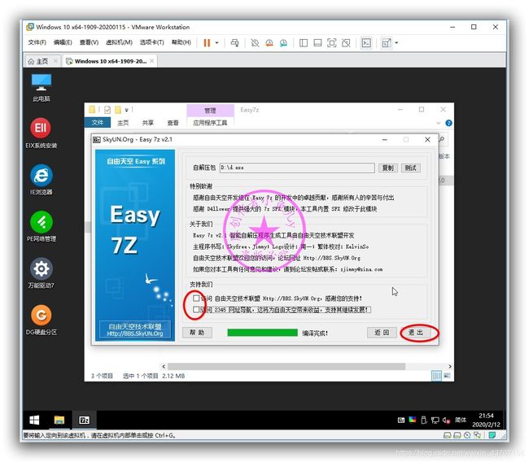Open the 查看(V) menu in VMware
This screenshot has width=529, height=462.
[x=89, y=42]
